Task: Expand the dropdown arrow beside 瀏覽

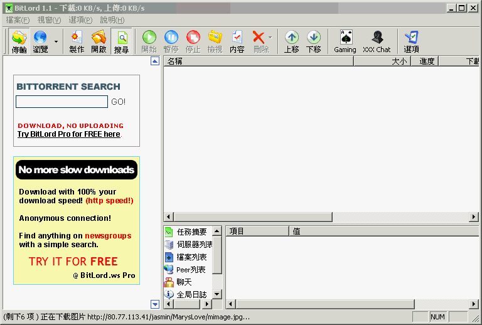Action: 56,42
